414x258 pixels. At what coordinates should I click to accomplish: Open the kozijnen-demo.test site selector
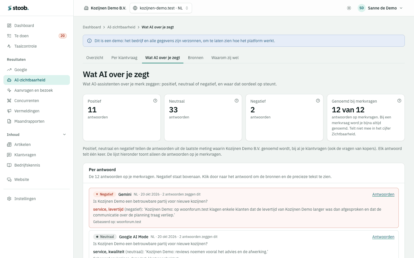pyautogui.click(x=161, y=8)
